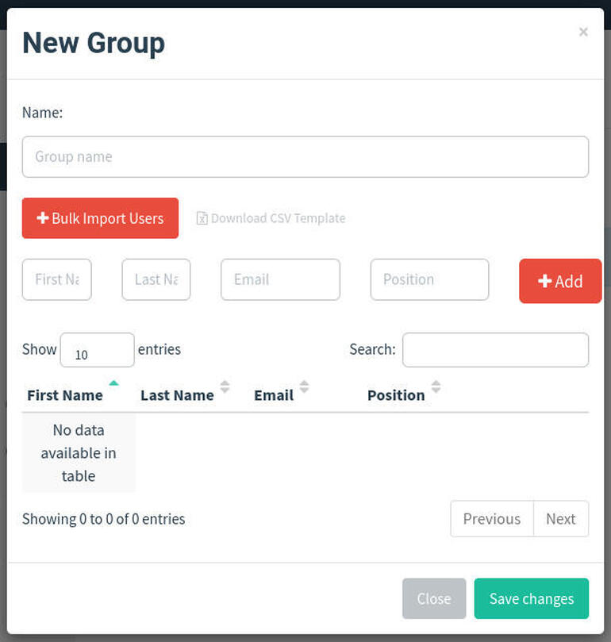The width and height of the screenshot is (611, 642).
Task: Close the New Group dialog with X
Action: 583,33
